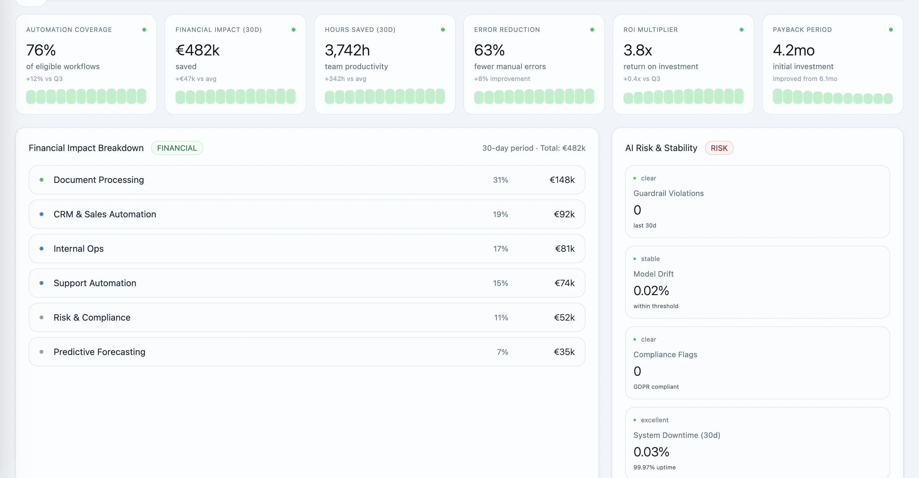Click the Error Reduction card status dot
Viewport: 919px width, 478px height.
coord(592,30)
